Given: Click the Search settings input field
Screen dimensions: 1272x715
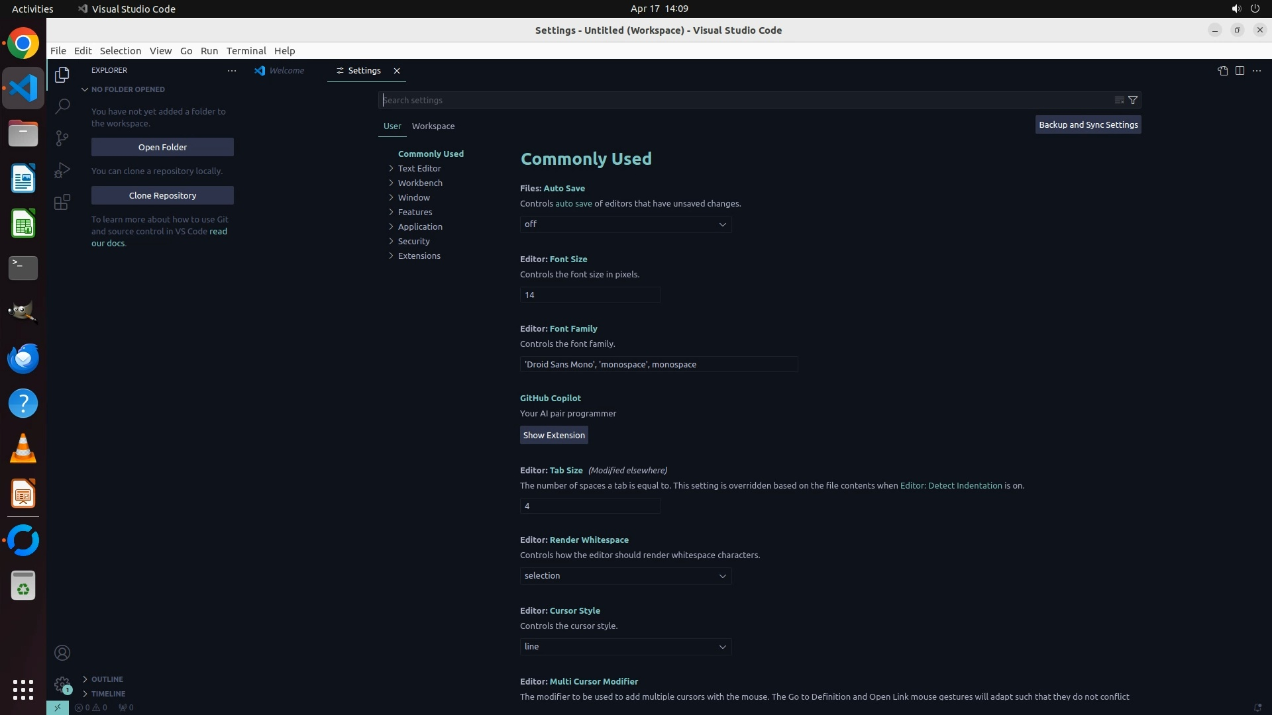Looking at the screenshot, I should pos(742,100).
